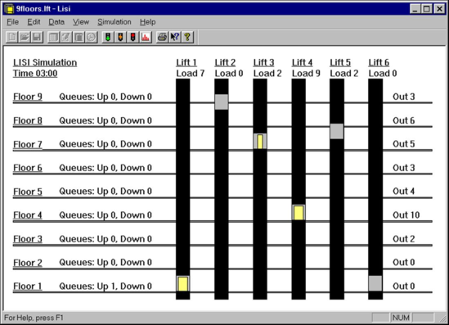Open the Help menu

tap(148, 22)
